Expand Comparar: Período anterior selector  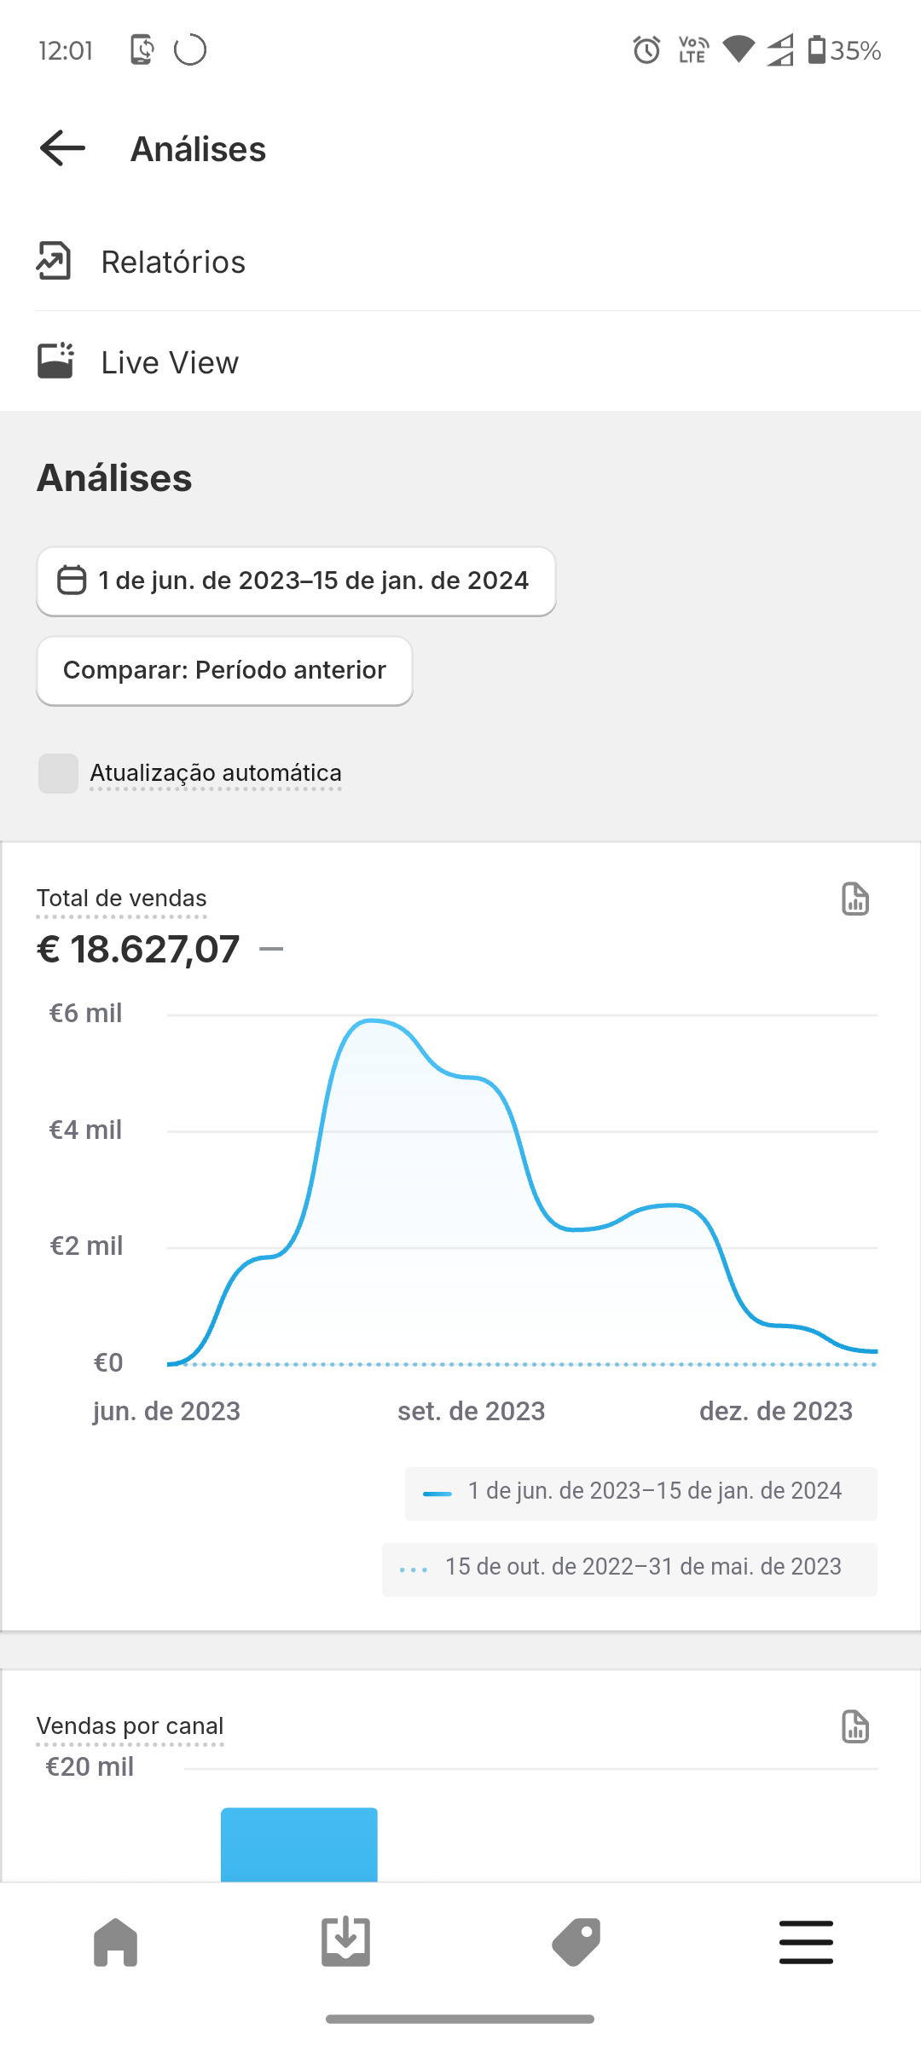(x=224, y=671)
